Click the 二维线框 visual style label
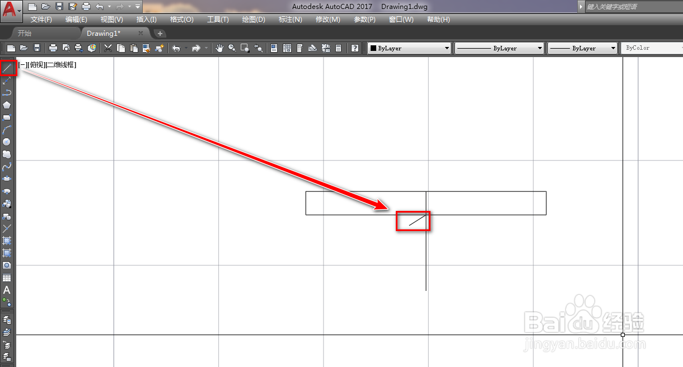This screenshot has height=367, width=683. pos(60,65)
